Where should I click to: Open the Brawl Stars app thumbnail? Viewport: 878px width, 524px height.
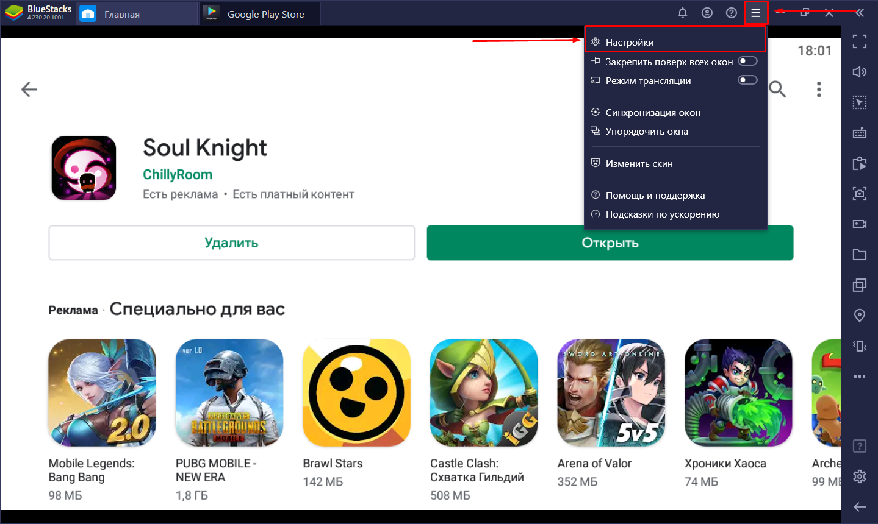[356, 393]
